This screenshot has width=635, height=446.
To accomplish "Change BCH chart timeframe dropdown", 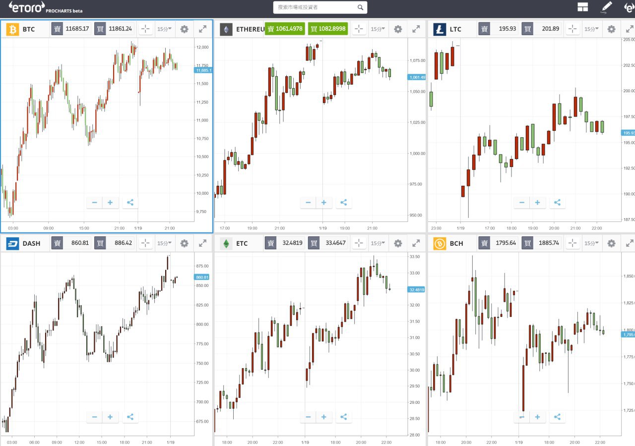I will (x=591, y=243).
